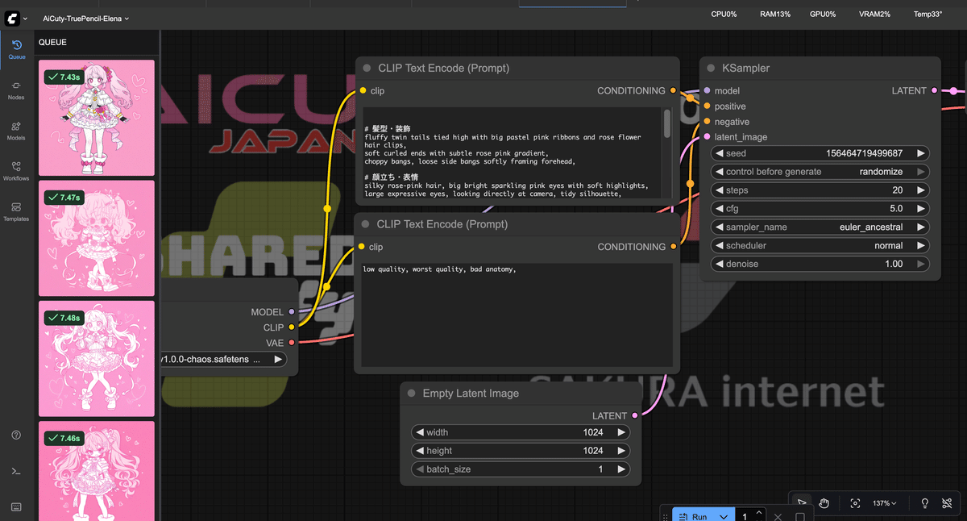Image resolution: width=967 pixels, height=521 pixels.
Task: Decrease batch_size left arrow
Action: pyautogui.click(x=419, y=469)
